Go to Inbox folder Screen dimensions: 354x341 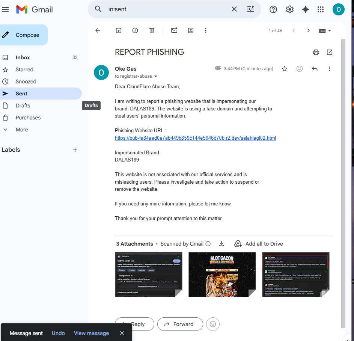coord(41,57)
